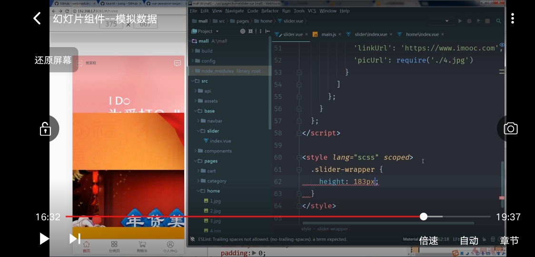Image resolution: width=535 pixels, height=257 pixels.
Task: Open the 章节 chapters list
Action: (509, 241)
